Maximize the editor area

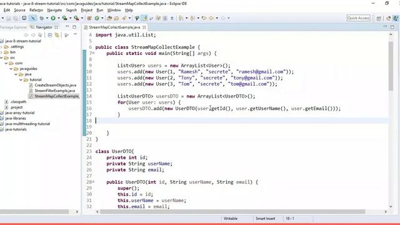pyautogui.click(x=392, y=27)
